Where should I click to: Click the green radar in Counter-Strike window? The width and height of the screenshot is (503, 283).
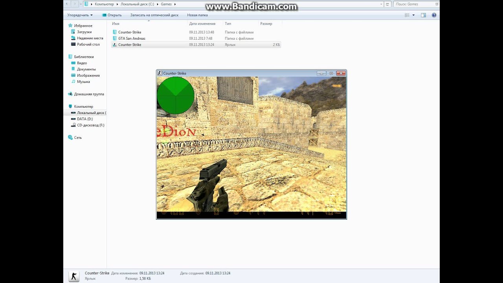tap(175, 96)
